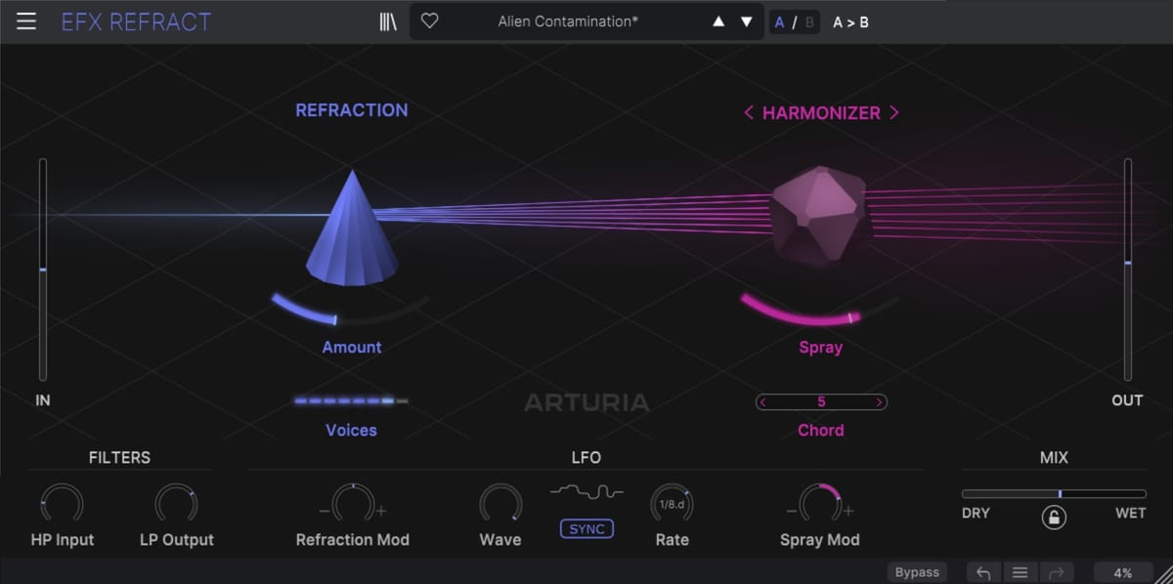Click the Spray label
Image resolution: width=1173 pixels, height=584 pixels.
[x=820, y=347]
